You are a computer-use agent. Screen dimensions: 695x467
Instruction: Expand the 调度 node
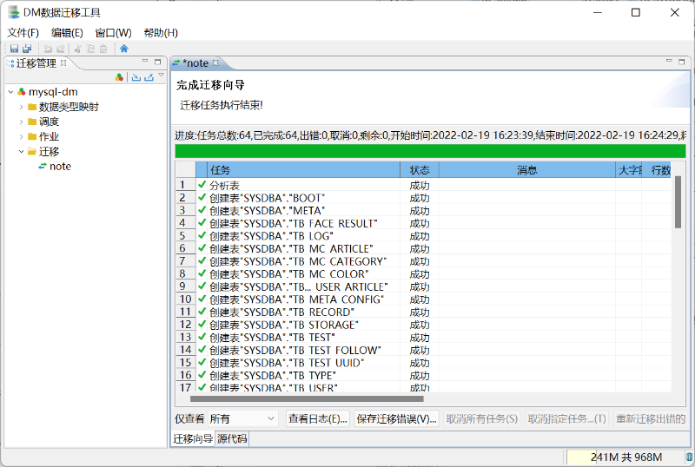click(21, 122)
